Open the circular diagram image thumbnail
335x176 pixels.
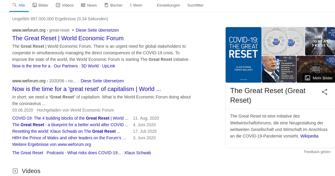click(275, 41)
